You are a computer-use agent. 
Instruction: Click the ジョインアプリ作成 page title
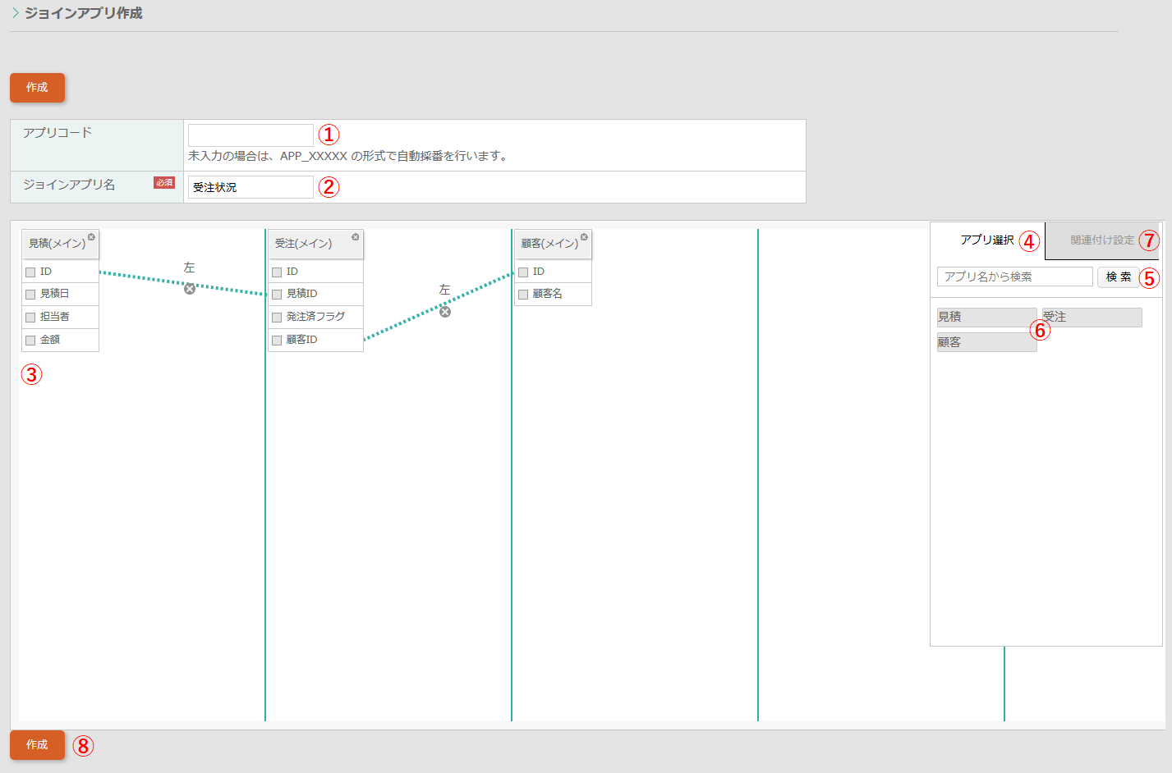pos(83,13)
